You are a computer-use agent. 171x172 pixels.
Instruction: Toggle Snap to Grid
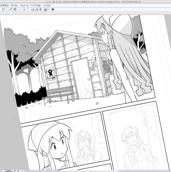[x=40, y=9]
